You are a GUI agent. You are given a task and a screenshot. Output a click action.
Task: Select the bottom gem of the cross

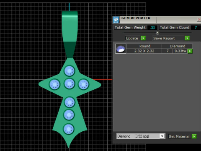[x=69, y=129]
